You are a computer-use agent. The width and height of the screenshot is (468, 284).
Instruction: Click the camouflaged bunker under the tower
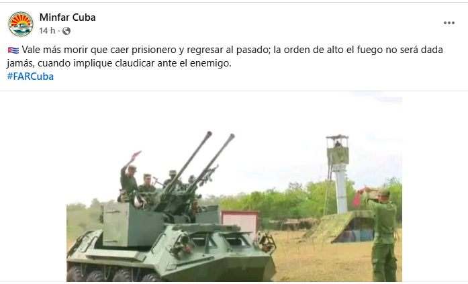[339, 226]
